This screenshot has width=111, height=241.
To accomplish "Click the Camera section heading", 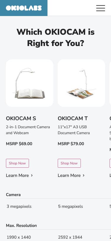I will tap(13, 195).
